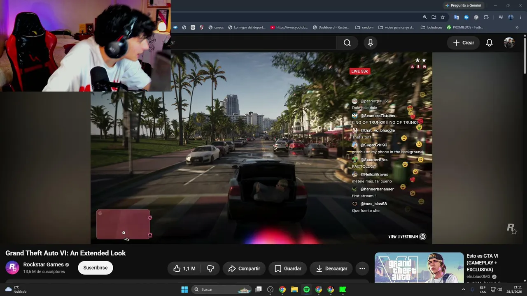Open the Rockstar Games channel name link
This screenshot has height=296, width=527.
click(x=43, y=264)
